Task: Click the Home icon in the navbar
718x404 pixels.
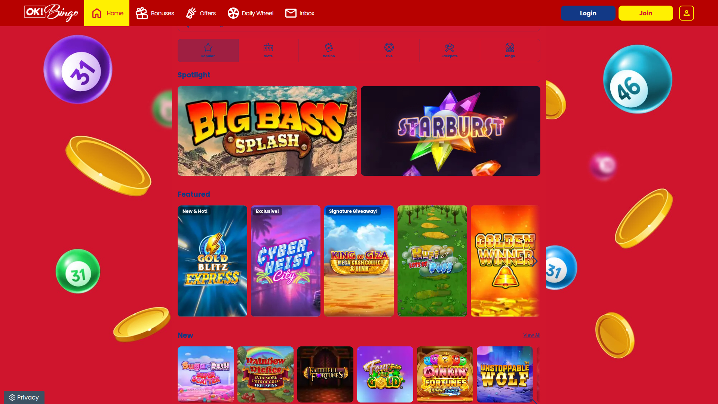Action: [x=96, y=13]
